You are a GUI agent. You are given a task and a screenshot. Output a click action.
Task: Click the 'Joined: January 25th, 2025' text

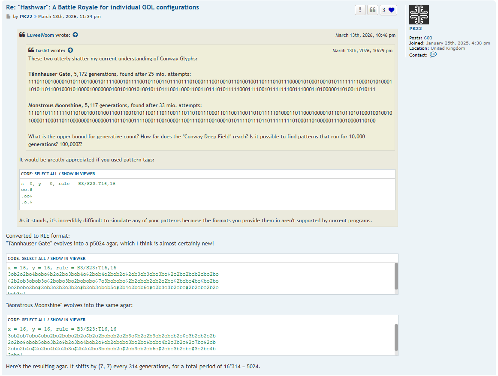(450, 43)
